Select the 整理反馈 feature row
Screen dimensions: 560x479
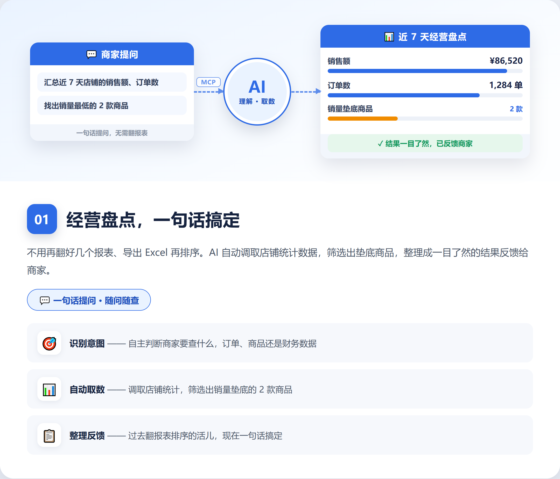(x=280, y=435)
